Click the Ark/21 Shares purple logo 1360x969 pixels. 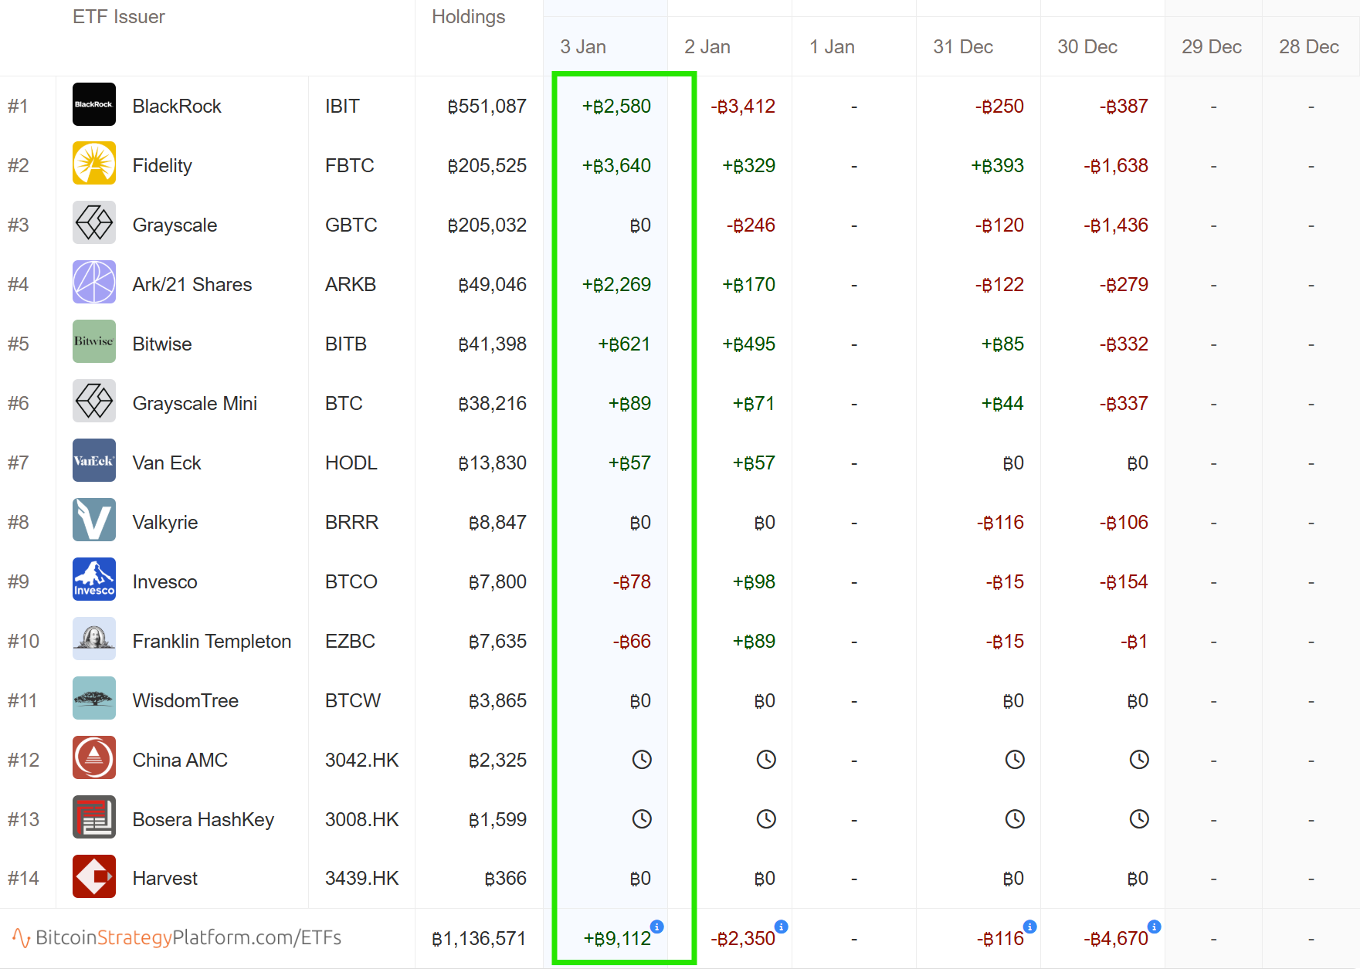click(94, 283)
